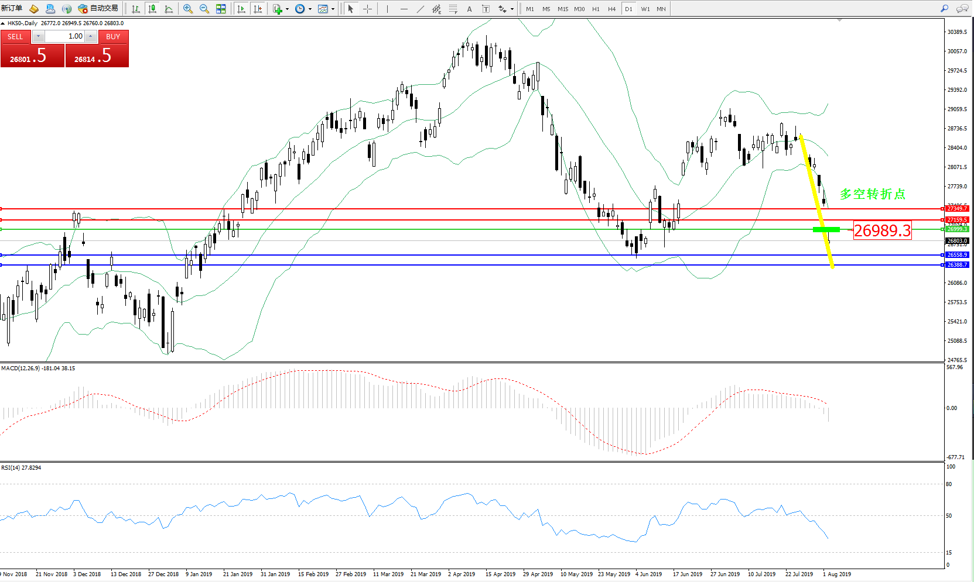The height and width of the screenshot is (582, 974).
Task: Select the Crosshair cursor tool
Action: [x=367, y=9]
